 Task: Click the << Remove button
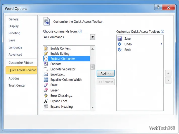coord(106,82)
